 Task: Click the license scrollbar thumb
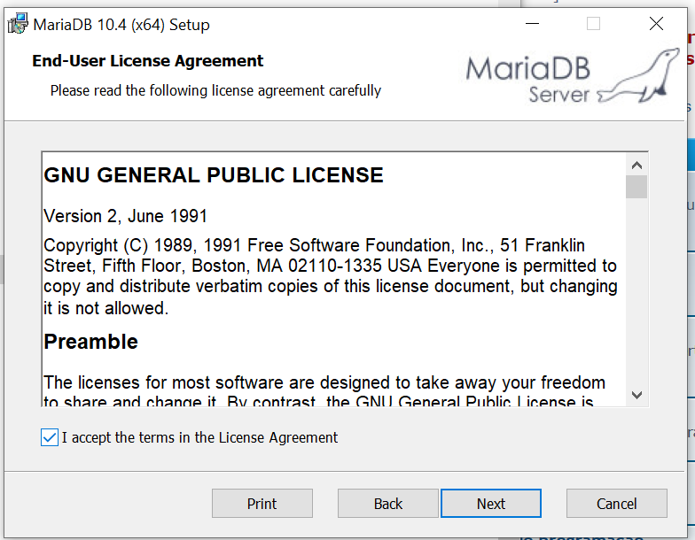(x=636, y=187)
